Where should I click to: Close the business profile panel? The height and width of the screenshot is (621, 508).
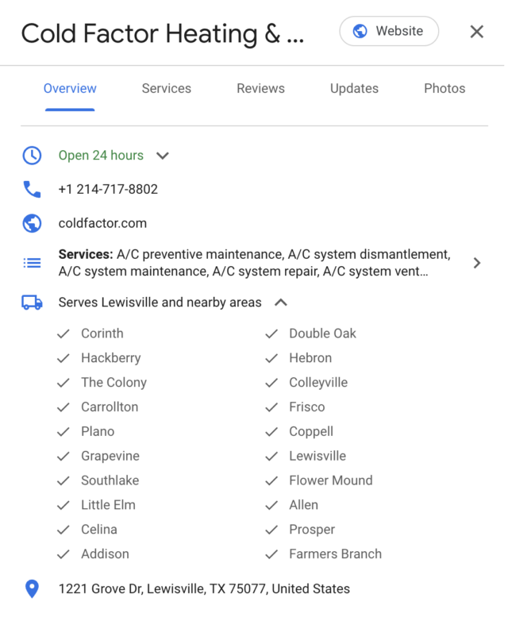(x=476, y=32)
